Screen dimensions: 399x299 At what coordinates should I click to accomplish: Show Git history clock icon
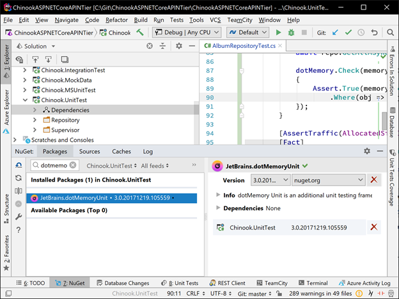361,33
